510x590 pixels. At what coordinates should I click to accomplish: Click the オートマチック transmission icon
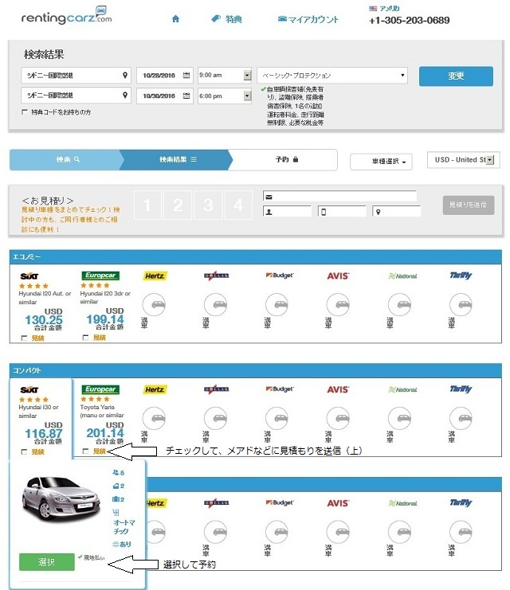pos(116,513)
